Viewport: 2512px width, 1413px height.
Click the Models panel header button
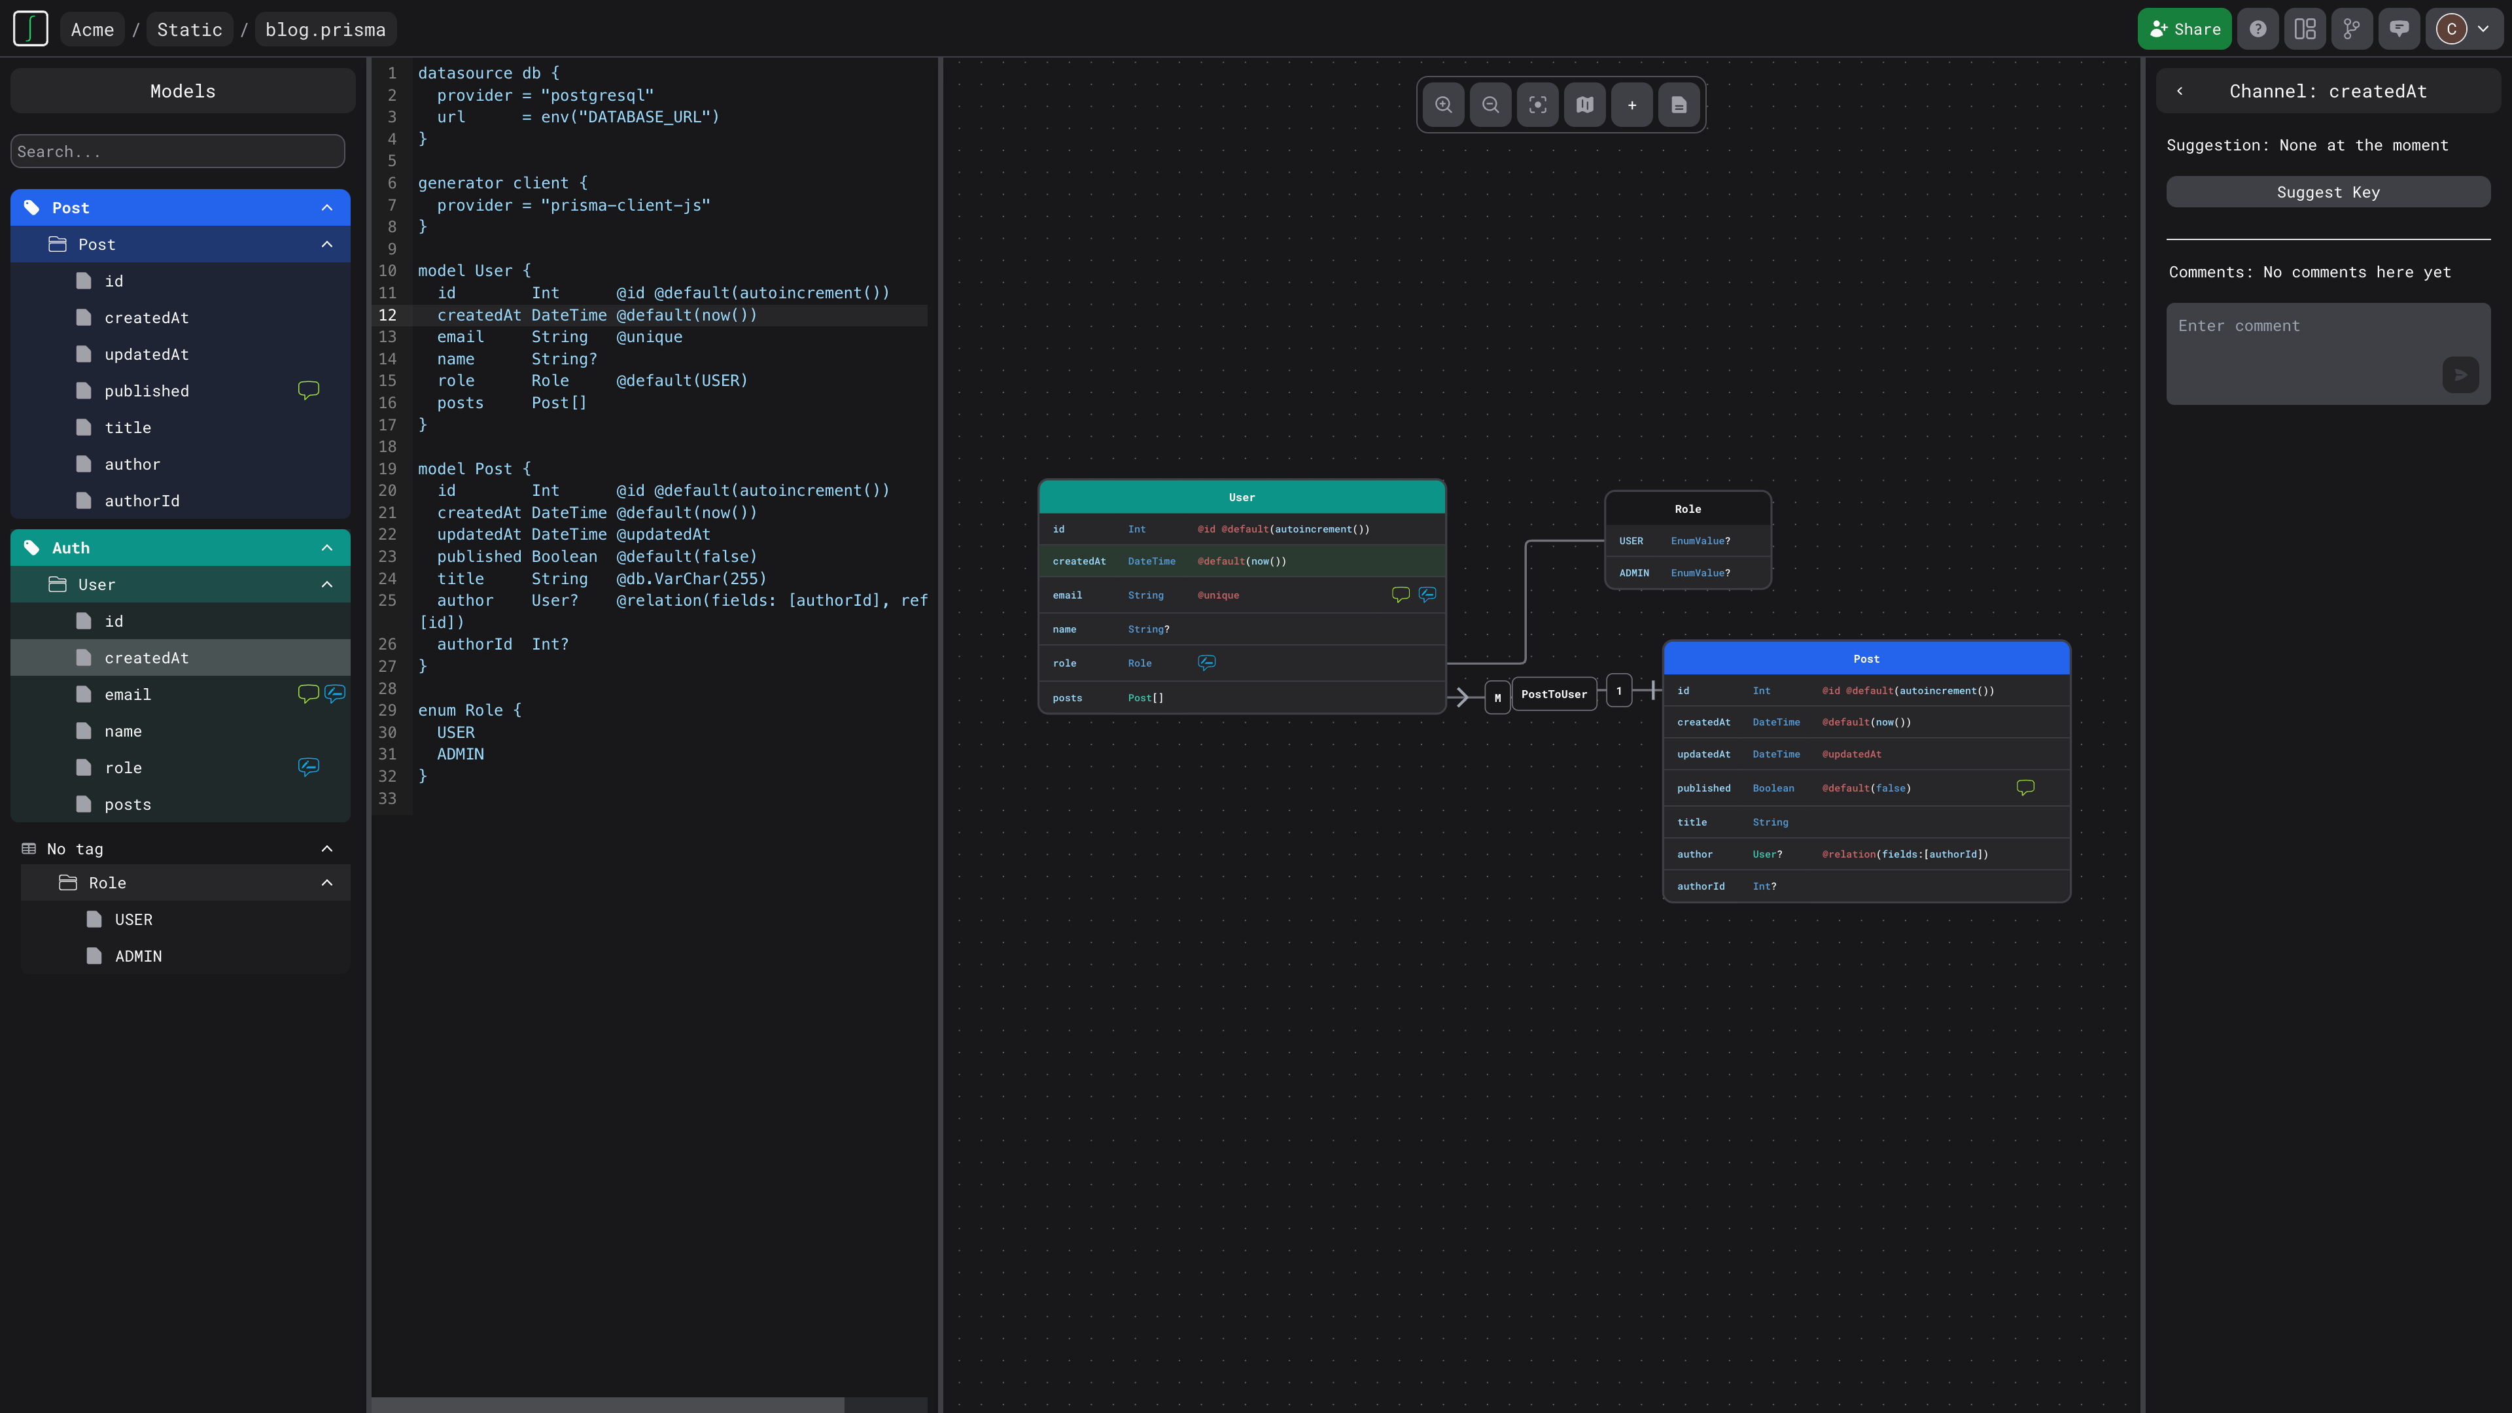click(x=183, y=91)
